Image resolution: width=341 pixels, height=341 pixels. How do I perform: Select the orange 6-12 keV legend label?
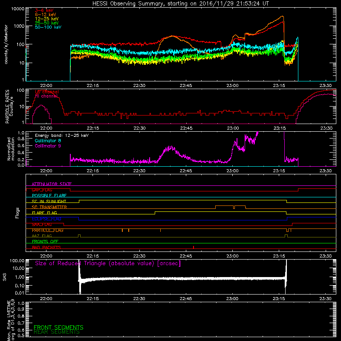pos(46,14)
